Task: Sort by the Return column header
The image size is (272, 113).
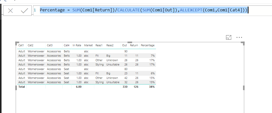Action: (134, 45)
